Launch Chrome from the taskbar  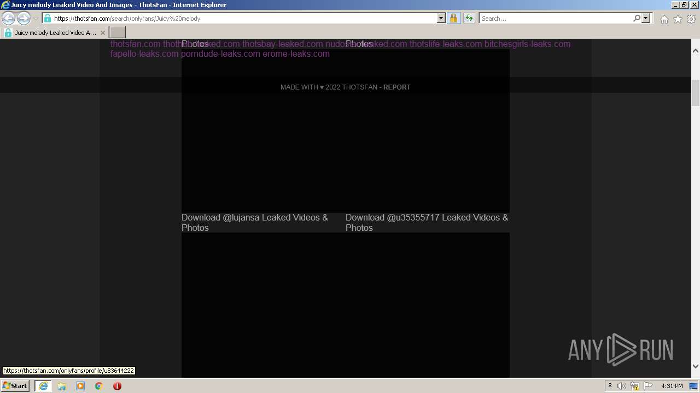[99, 386]
